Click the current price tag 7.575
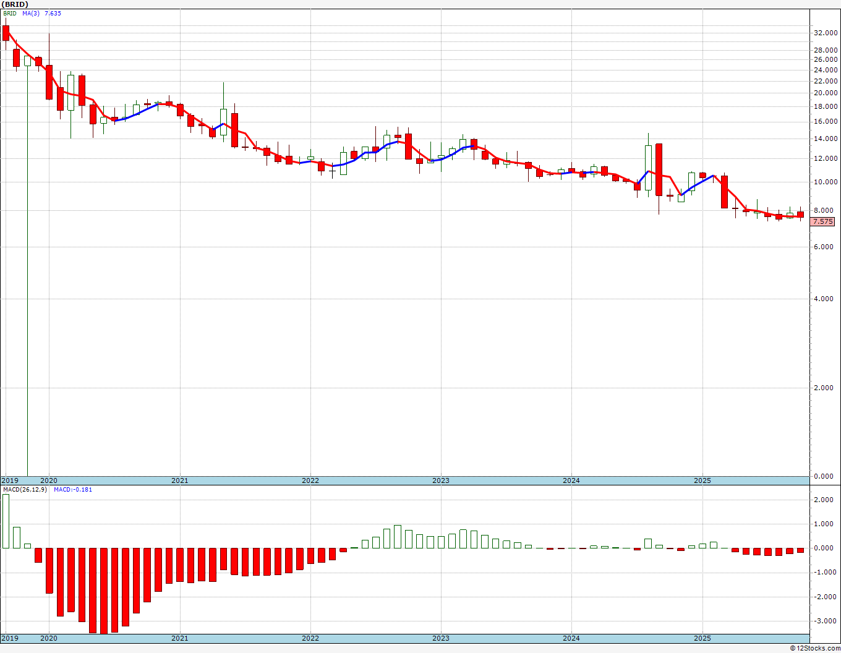The image size is (841, 653). [823, 221]
